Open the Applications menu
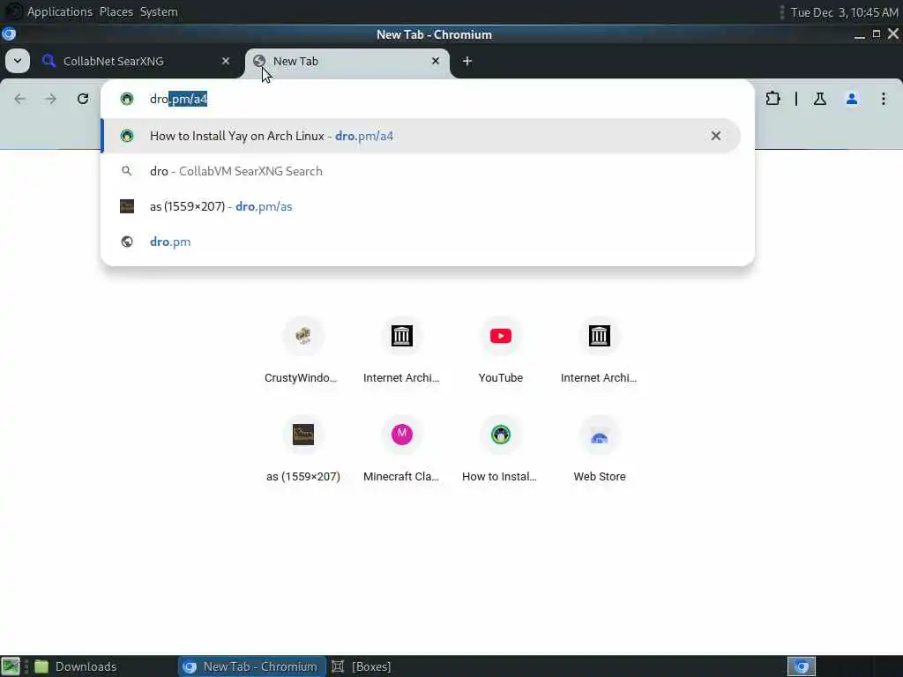The width and height of the screenshot is (903, 677). (x=60, y=11)
